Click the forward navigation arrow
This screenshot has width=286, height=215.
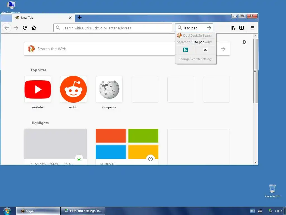[16, 28]
